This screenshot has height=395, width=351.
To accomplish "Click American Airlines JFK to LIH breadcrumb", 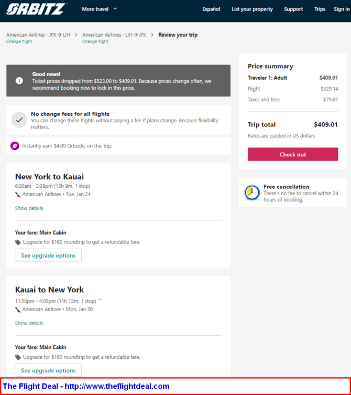I will tap(38, 35).
